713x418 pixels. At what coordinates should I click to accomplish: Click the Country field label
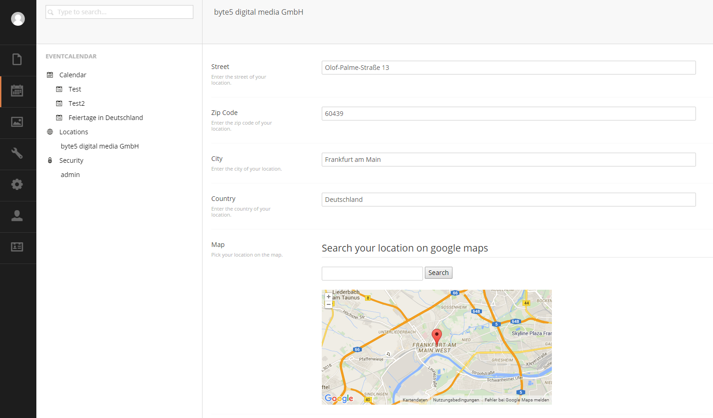(x=223, y=199)
